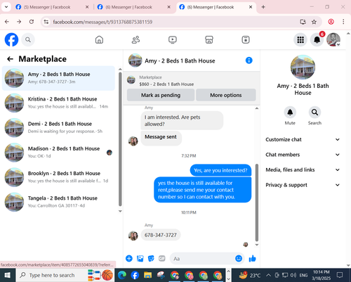Open the Friends icon
This screenshot has width=351, height=282.
coord(135,39)
